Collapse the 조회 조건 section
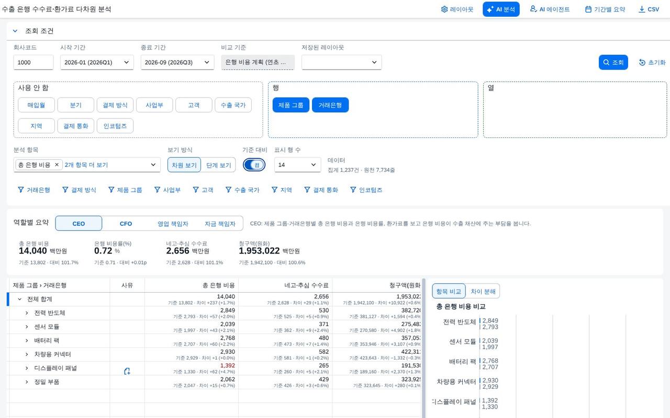 pos(15,31)
